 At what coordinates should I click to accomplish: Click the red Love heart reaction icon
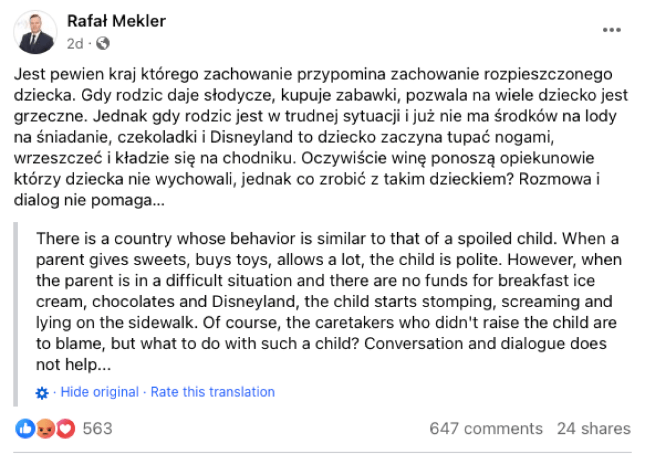click(x=65, y=429)
